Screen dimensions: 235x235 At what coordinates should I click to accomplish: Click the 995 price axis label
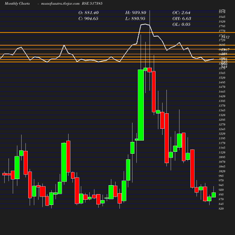221,176
